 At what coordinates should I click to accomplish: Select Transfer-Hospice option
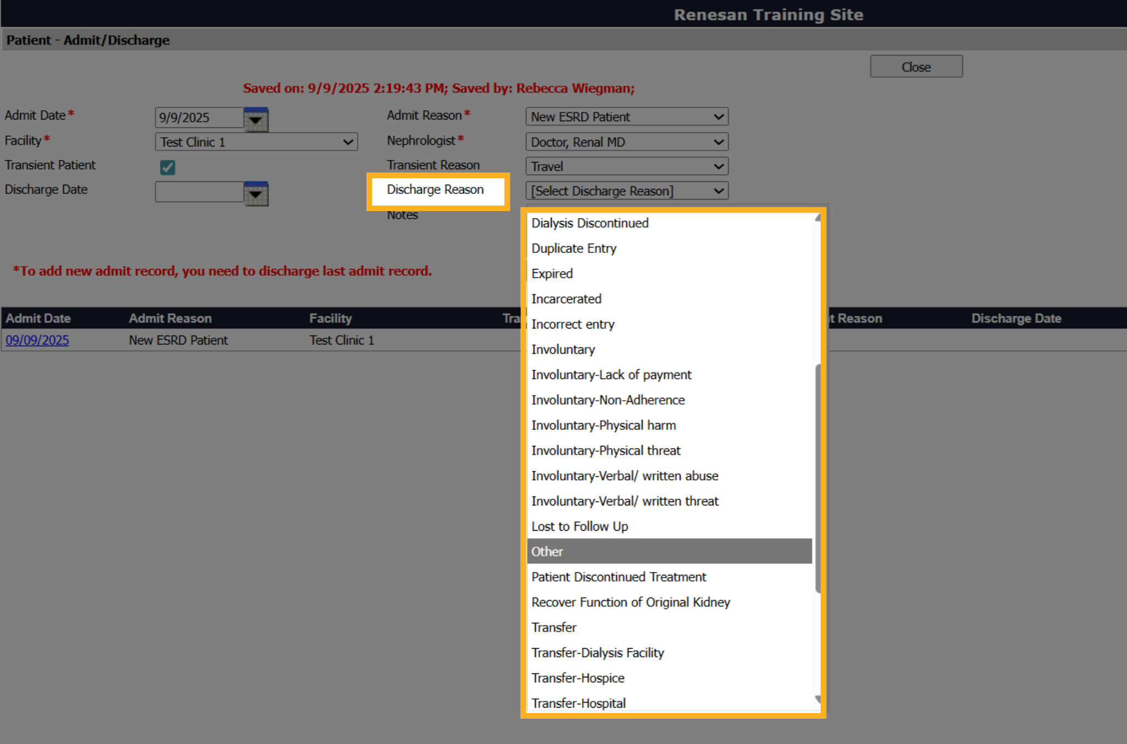670,679
